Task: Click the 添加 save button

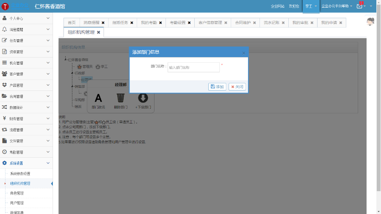Action: [x=217, y=87]
